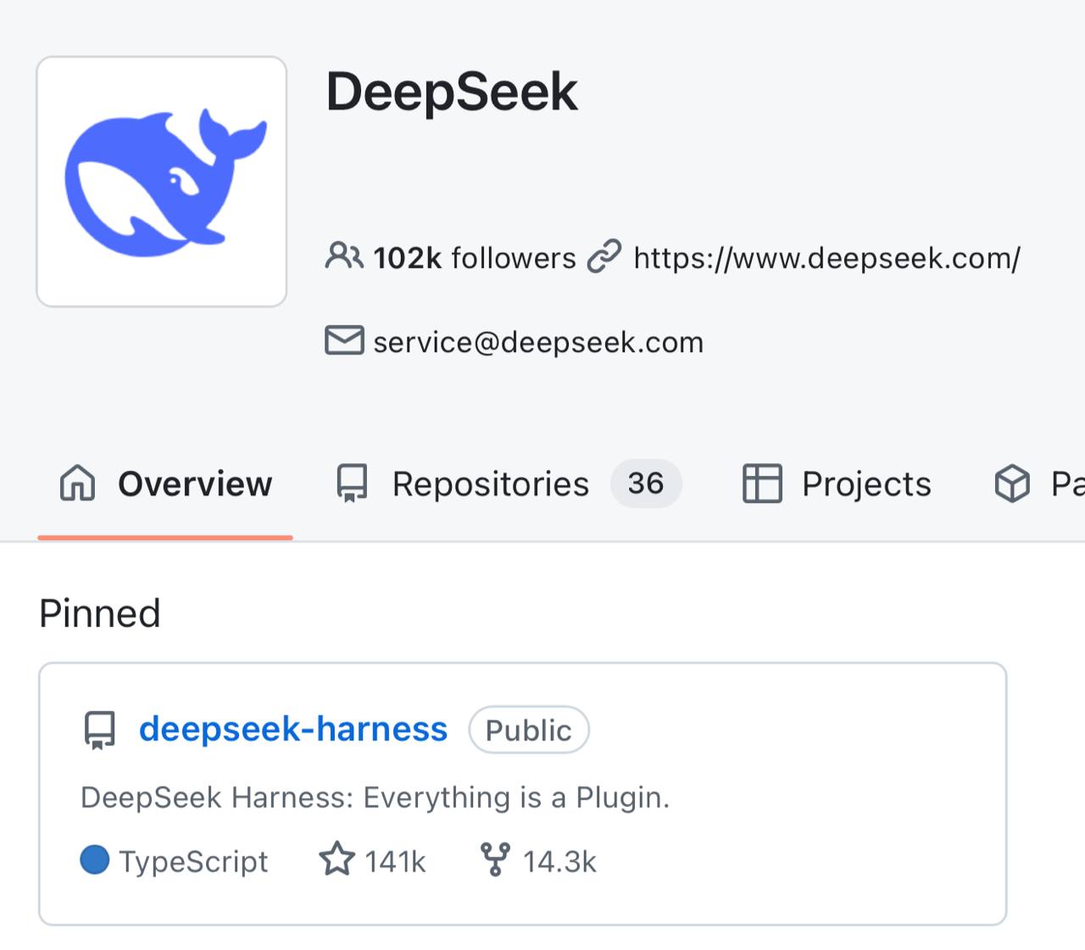1085x950 pixels.
Task: Click the service@deepseek.com email address
Action: (x=538, y=342)
